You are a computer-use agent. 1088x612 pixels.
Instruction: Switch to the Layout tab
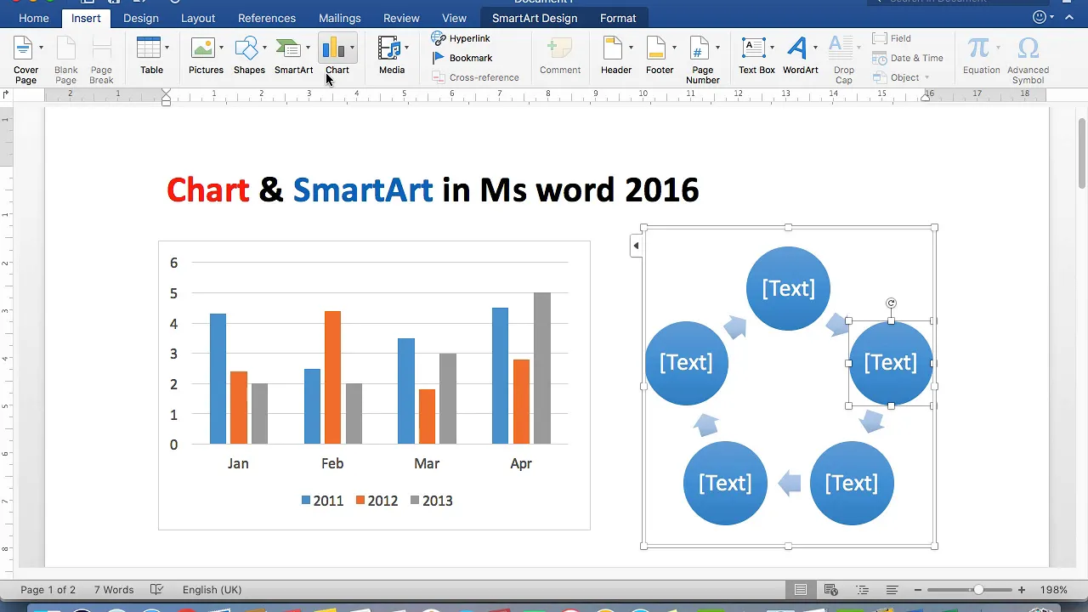point(198,18)
